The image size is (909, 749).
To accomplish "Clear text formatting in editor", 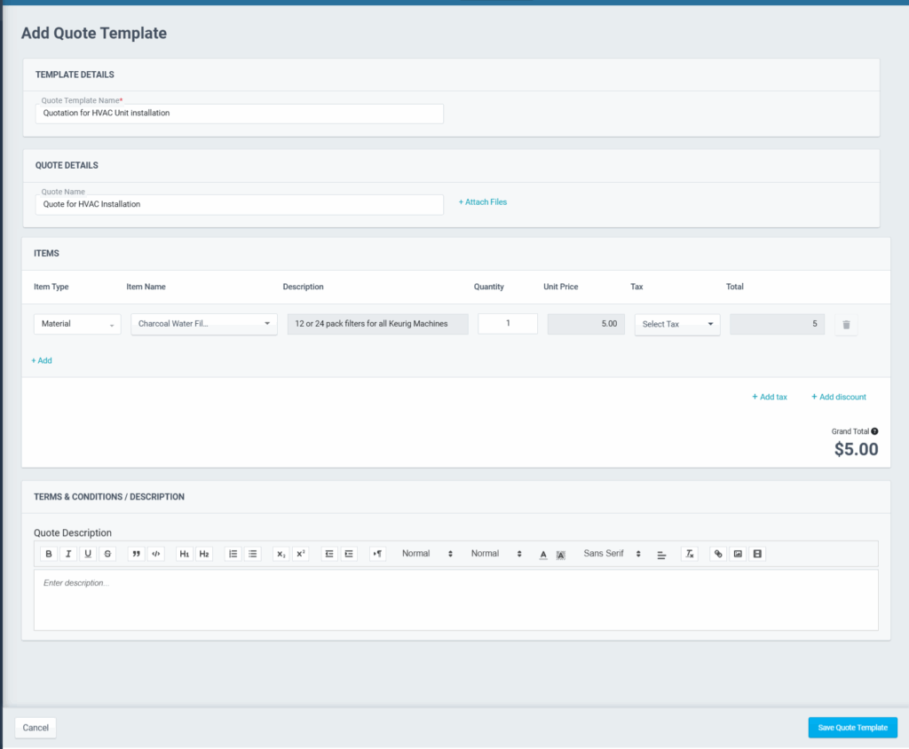I will (690, 554).
